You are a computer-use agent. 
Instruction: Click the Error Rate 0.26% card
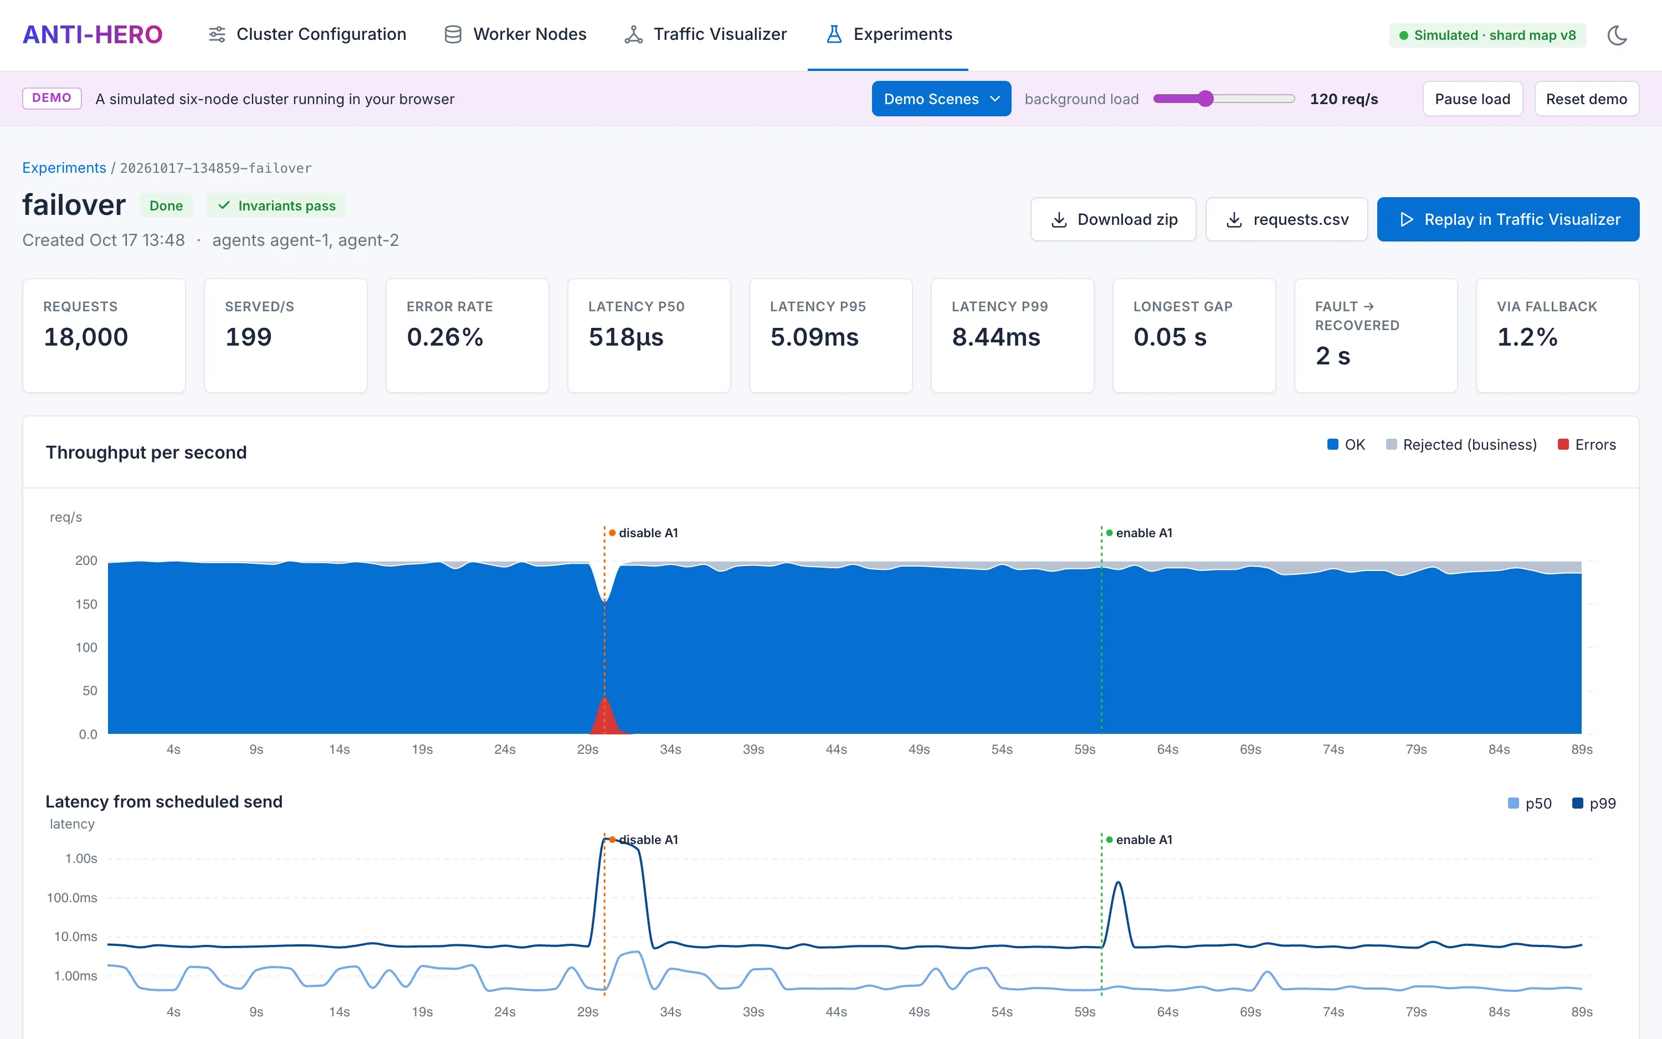(468, 335)
